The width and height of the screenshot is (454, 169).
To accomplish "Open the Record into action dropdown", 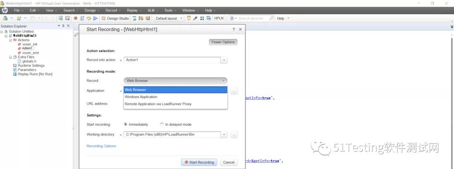I will [x=224, y=60].
